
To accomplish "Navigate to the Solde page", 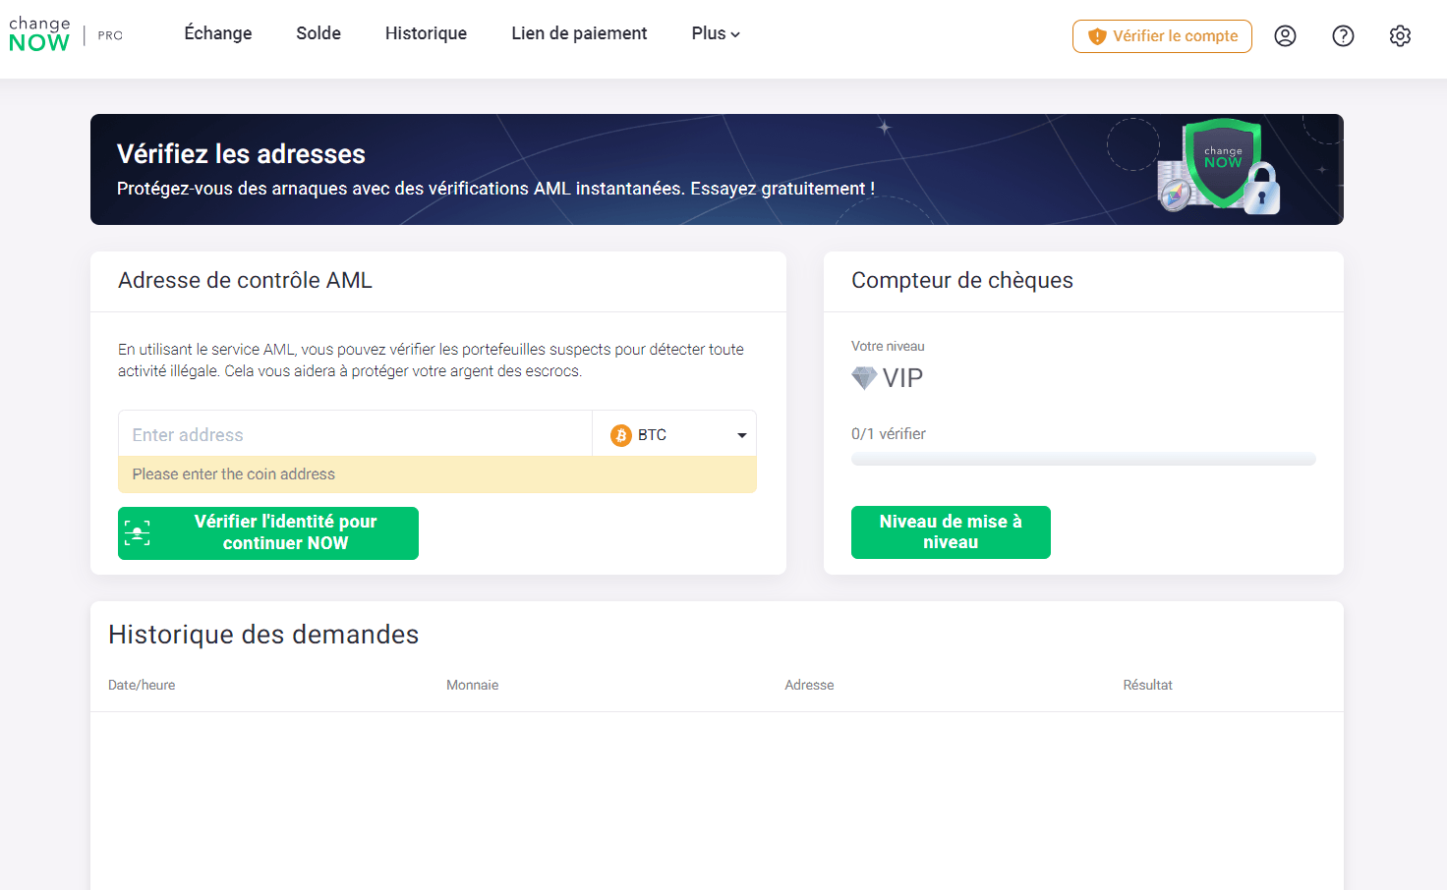I will pyautogui.click(x=318, y=32).
